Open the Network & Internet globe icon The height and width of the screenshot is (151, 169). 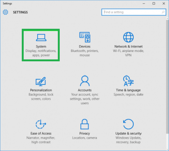click(128, 37)
